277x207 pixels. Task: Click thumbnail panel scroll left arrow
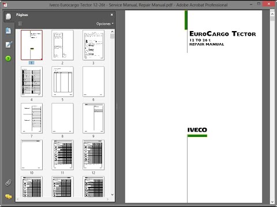pyautogui.click(x=18, y=200)
